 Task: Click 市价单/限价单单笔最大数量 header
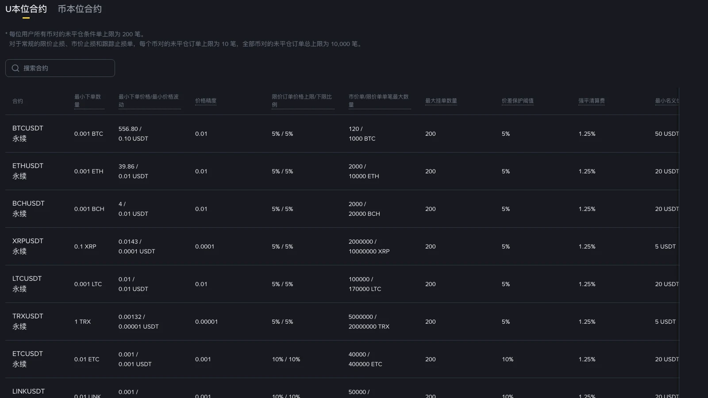[x=379, y=101]
